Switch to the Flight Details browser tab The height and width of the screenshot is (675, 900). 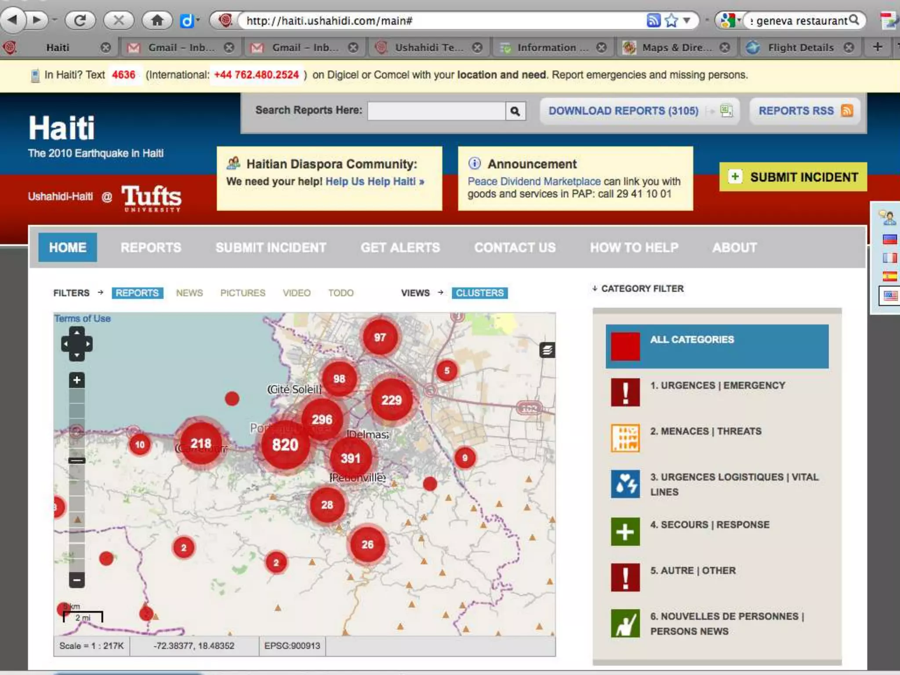(x=800, y=47)
